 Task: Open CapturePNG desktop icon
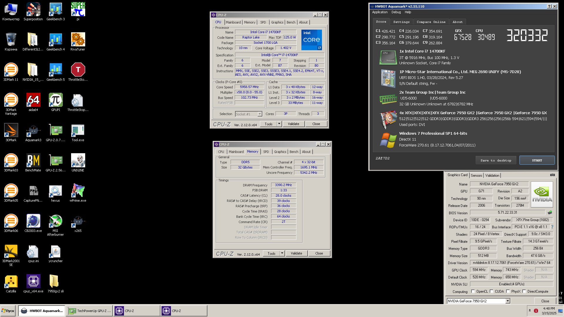33,193
